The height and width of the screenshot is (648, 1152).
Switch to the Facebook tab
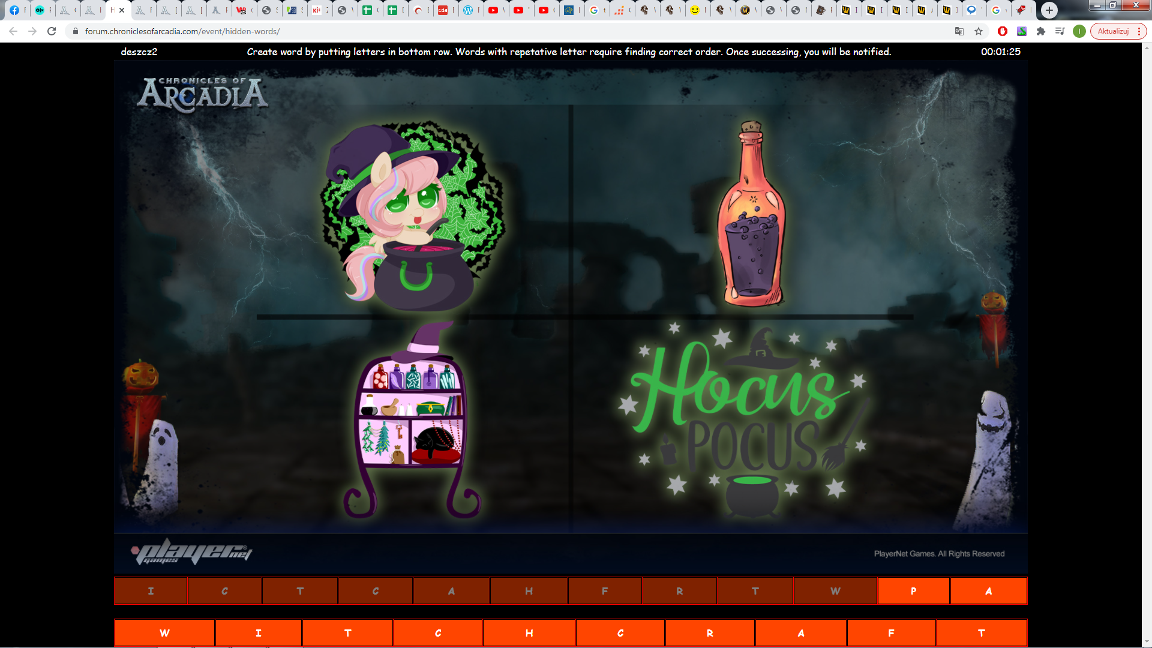point(14,10)
